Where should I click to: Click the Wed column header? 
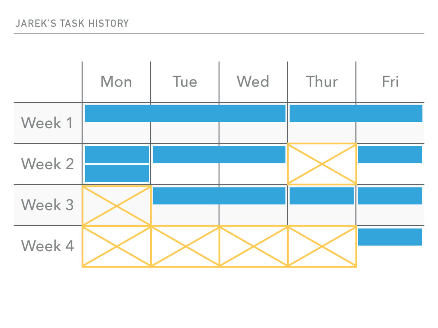tap(253, 82)
